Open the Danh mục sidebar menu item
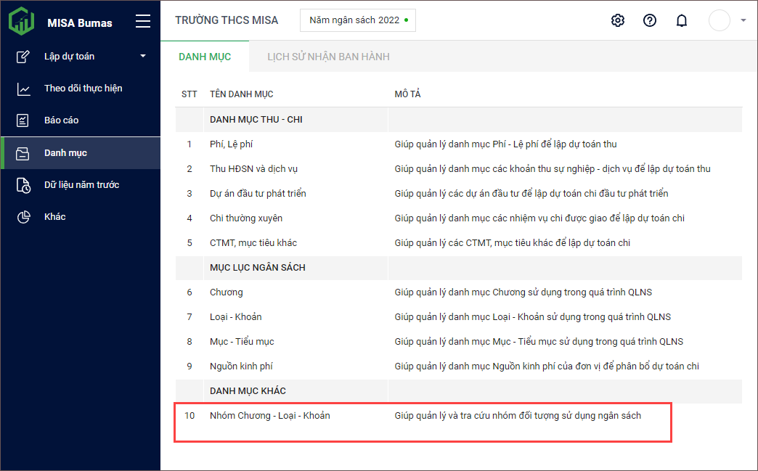This screenshot has width=758, height=471. point(65,153)
